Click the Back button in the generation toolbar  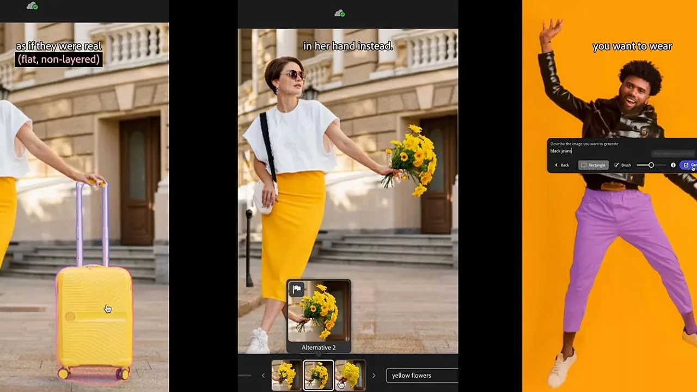564,164
